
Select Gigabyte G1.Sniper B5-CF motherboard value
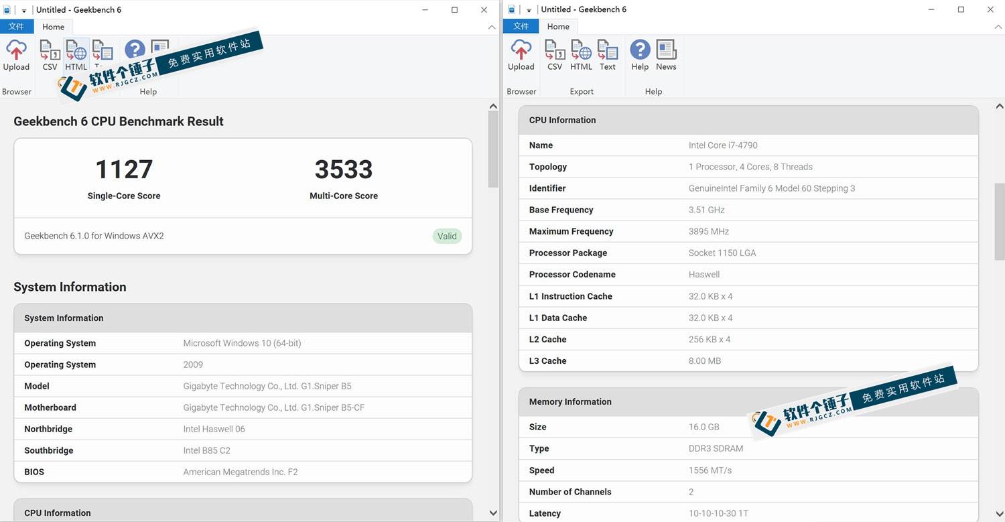[x=274, y=407]
